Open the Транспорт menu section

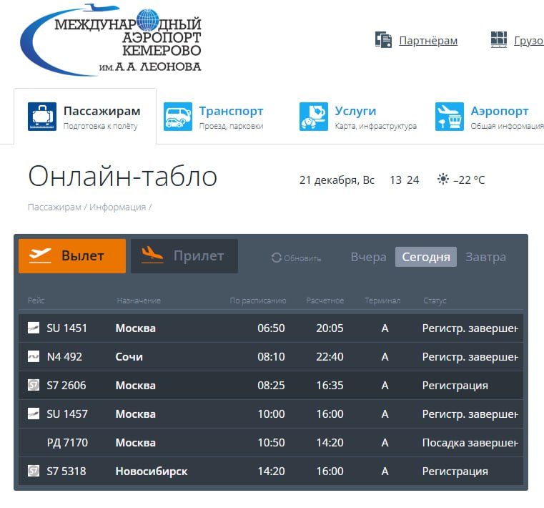pos(230,112)
